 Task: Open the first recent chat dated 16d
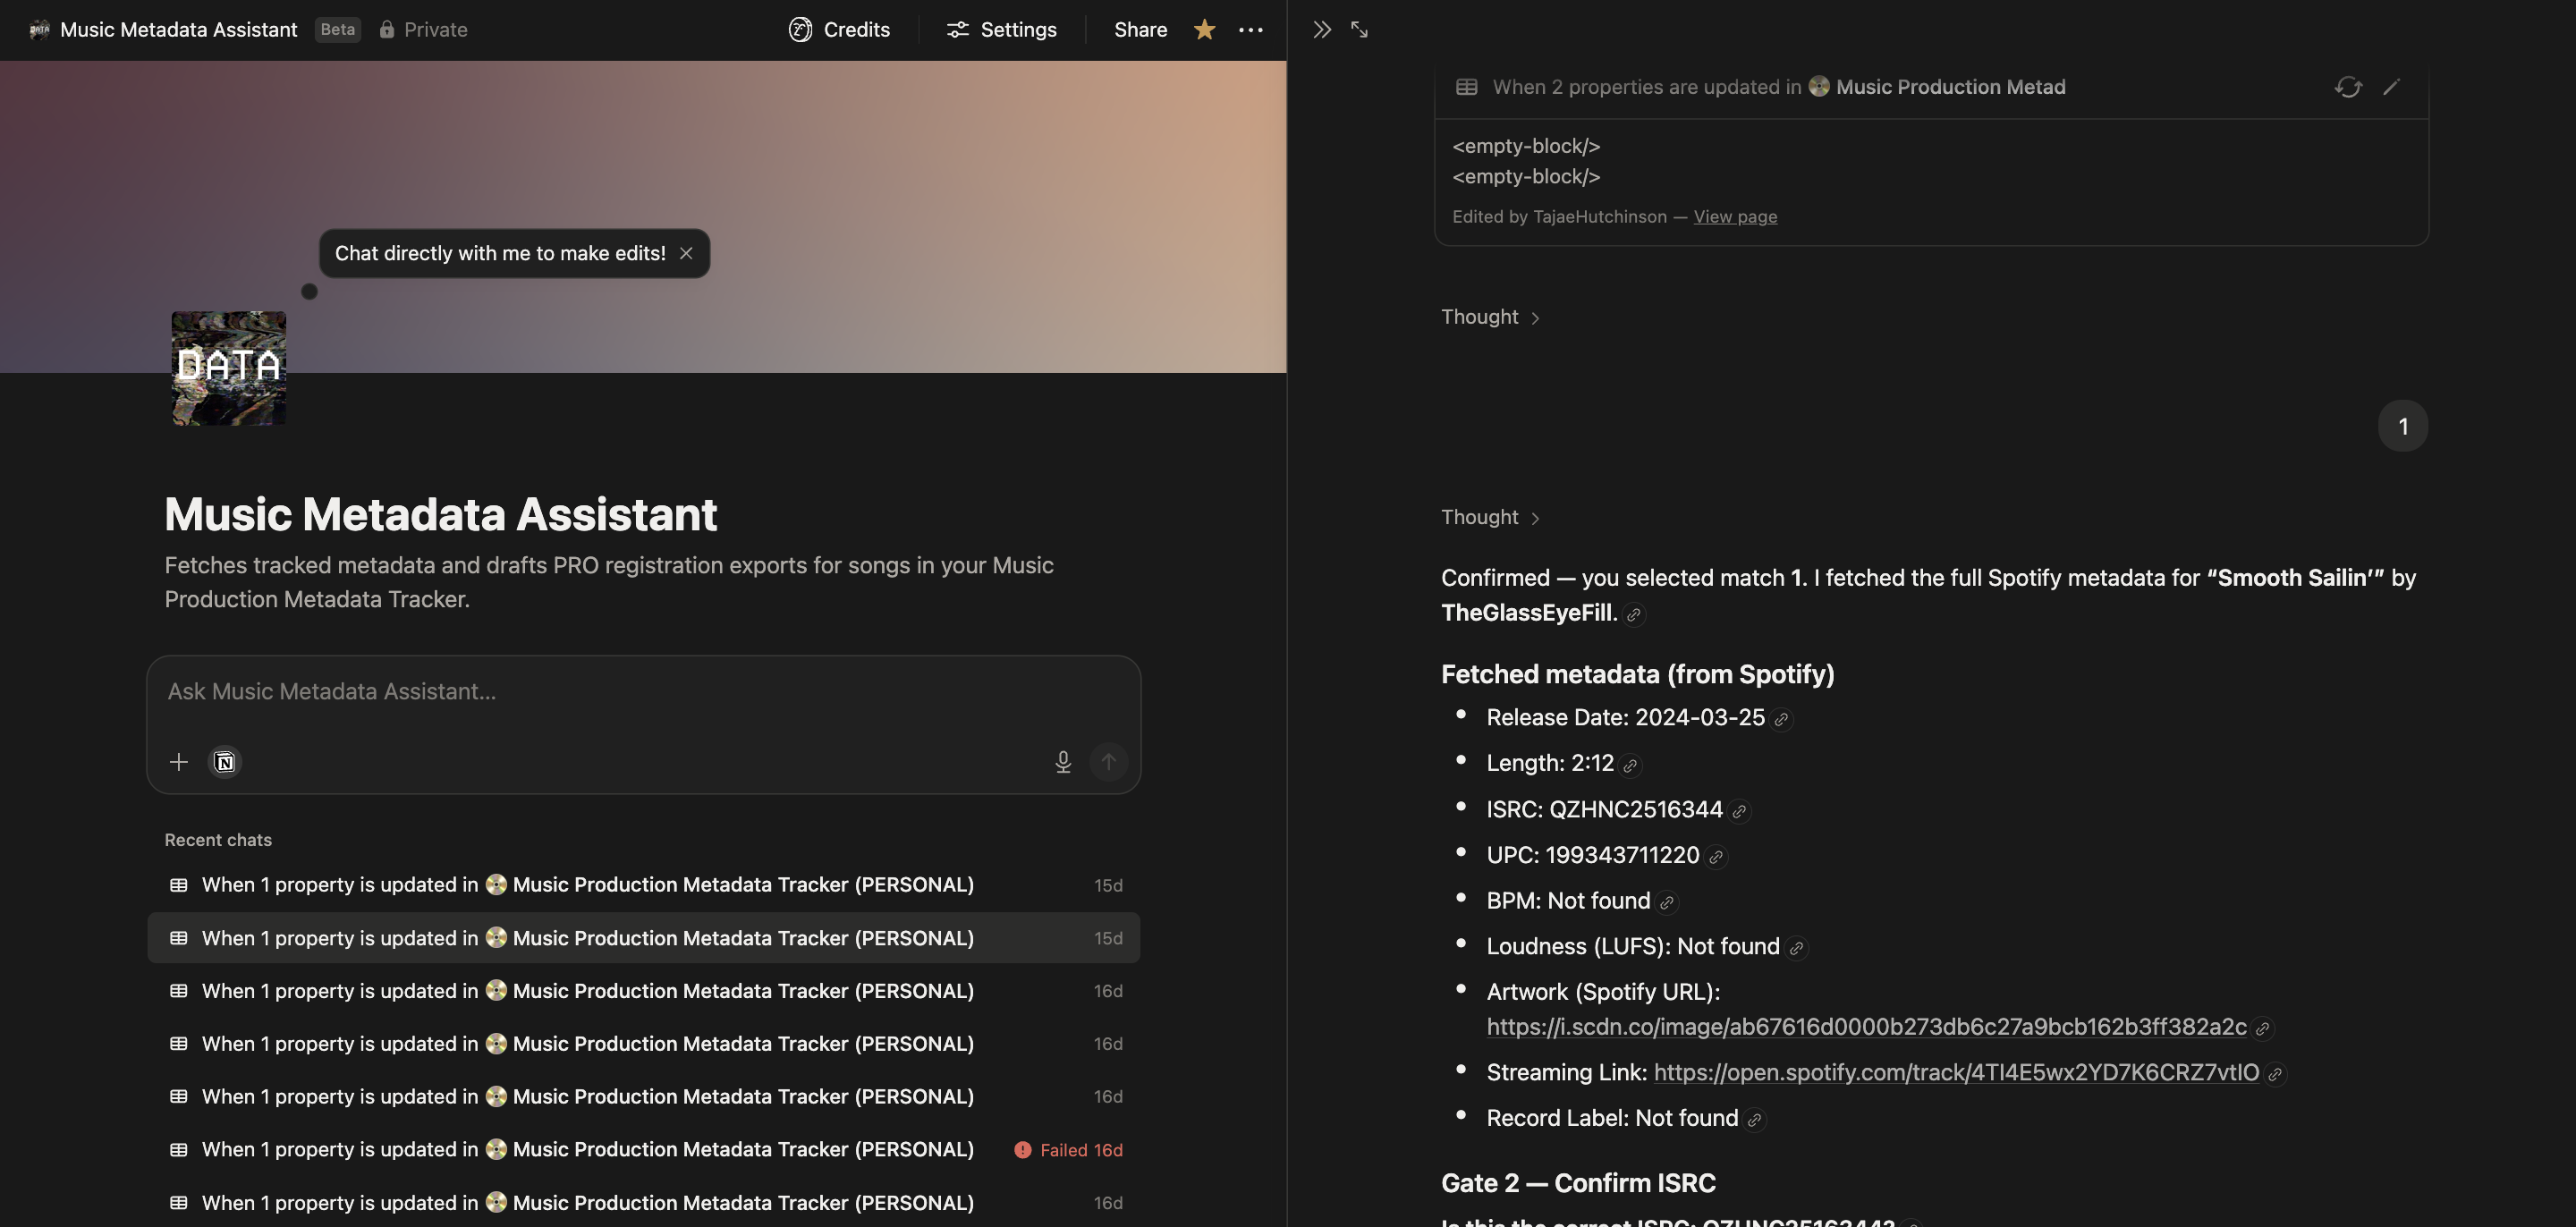pyautogui.click(x=643, y=991)
